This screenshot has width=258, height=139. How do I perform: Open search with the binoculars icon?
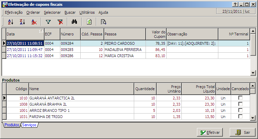coord(74,22)
